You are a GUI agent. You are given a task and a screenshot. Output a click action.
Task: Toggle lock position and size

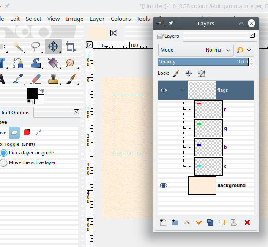tap(189, 73)
